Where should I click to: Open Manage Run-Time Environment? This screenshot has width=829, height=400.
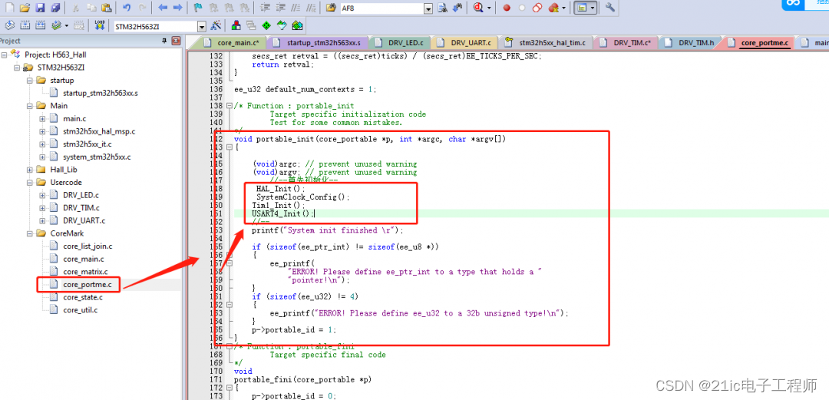tap(266, 25)
